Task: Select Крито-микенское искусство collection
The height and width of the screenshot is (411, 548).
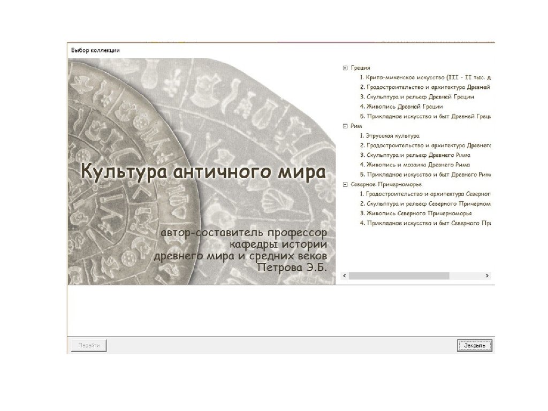Action: tap(425, 78)
